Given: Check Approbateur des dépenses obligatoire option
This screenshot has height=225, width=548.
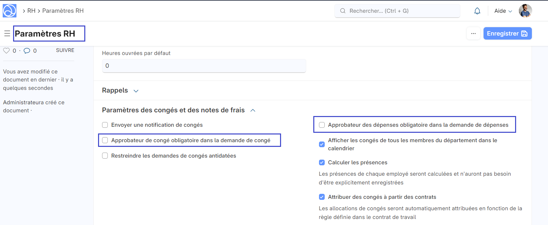Looking at the screenshot, I should [322, 125].
